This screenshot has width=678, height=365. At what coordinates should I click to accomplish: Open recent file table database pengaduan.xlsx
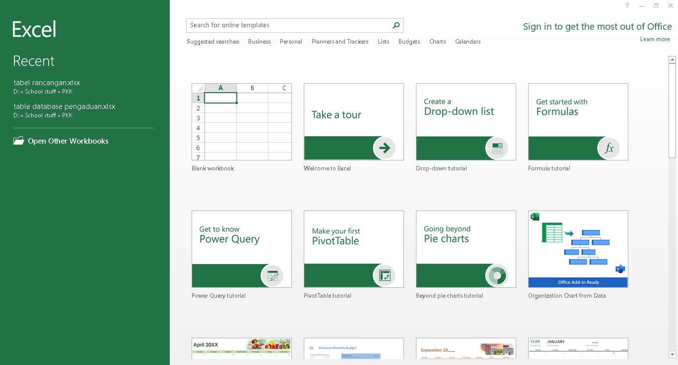(65, 106)
